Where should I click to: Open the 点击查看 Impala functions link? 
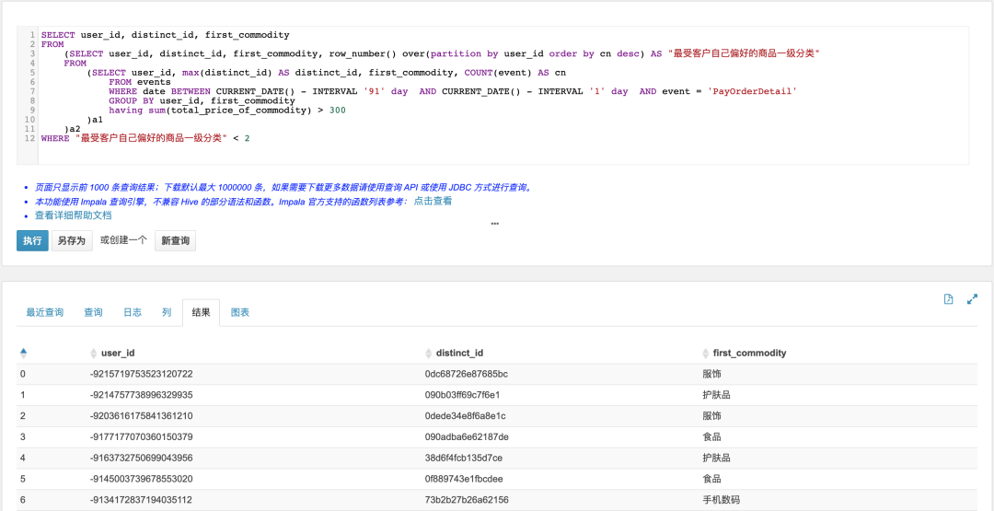pyautogui.click(x=433, y=201)
